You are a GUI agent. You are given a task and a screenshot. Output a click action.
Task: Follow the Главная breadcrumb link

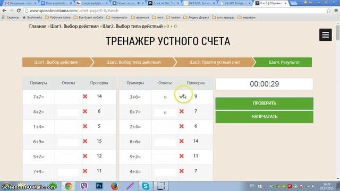click(x=38, y=26)
